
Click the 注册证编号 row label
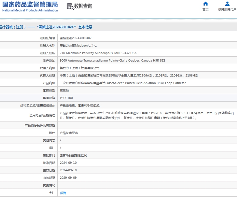pos(48,38)
